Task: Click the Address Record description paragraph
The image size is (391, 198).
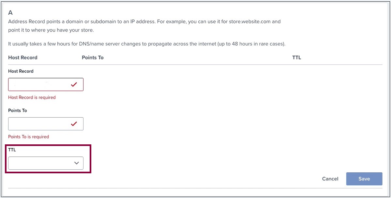Action: coord(144,26)
